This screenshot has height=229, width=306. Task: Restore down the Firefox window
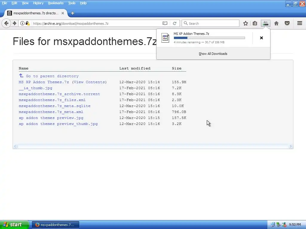coord(295,4)
